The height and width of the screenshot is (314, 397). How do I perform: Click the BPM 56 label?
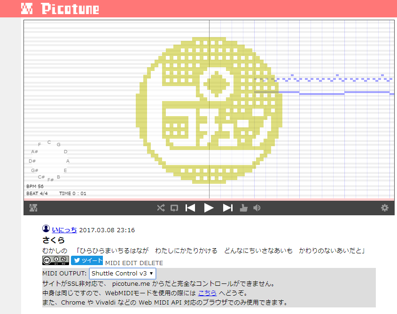coord(35,186)
